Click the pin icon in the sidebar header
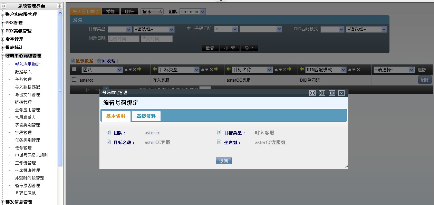 click(59, 6)
